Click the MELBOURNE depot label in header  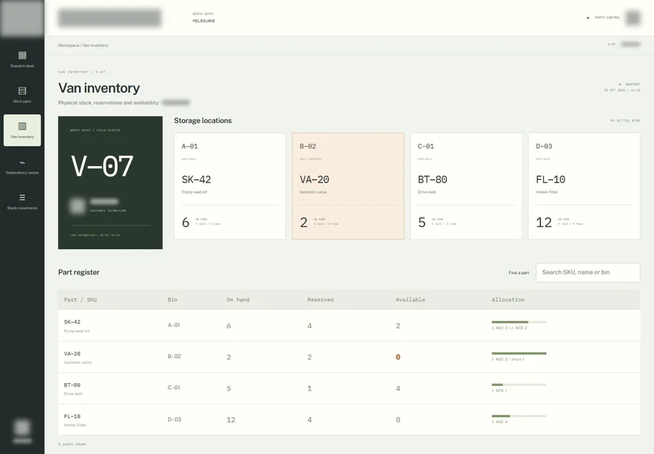click(204, 21)
